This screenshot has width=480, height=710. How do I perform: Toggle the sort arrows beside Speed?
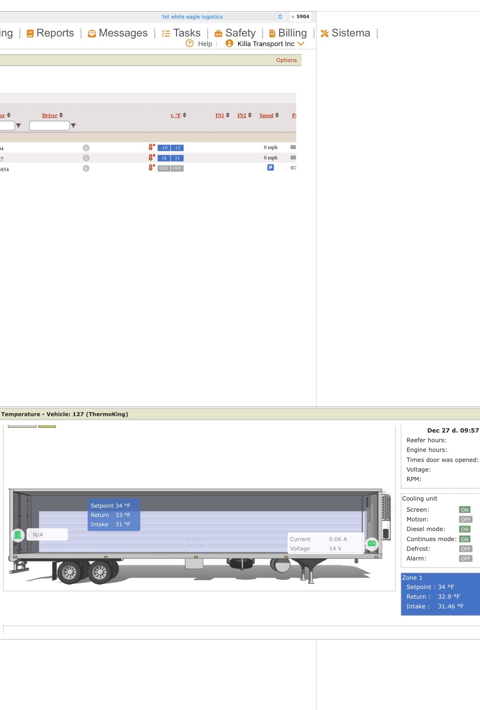[x=277, y=115]
